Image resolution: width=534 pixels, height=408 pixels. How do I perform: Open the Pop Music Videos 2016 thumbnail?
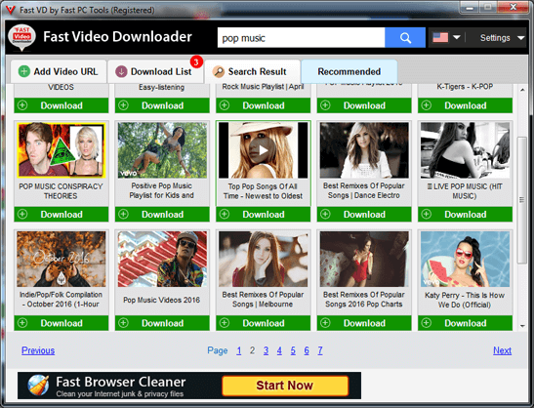(x=162, y=259)
